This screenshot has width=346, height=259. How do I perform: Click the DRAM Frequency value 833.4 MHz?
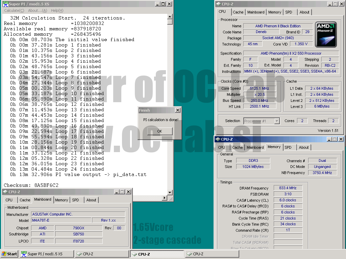tap(288, 188)
